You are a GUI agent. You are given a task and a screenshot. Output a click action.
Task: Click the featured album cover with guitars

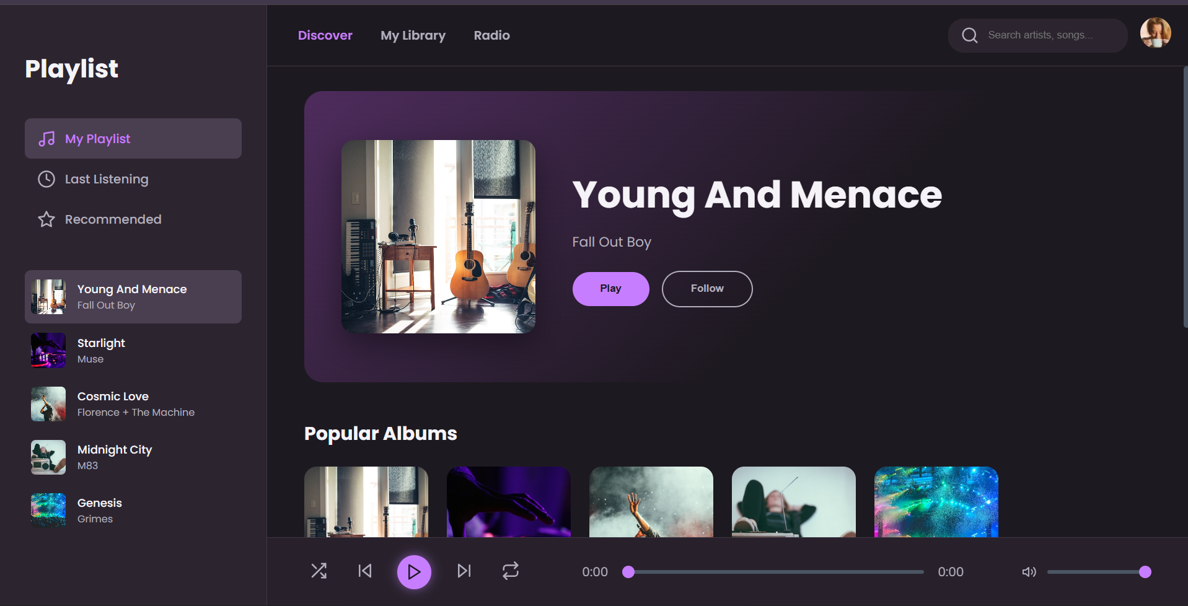tap(438, 237)
